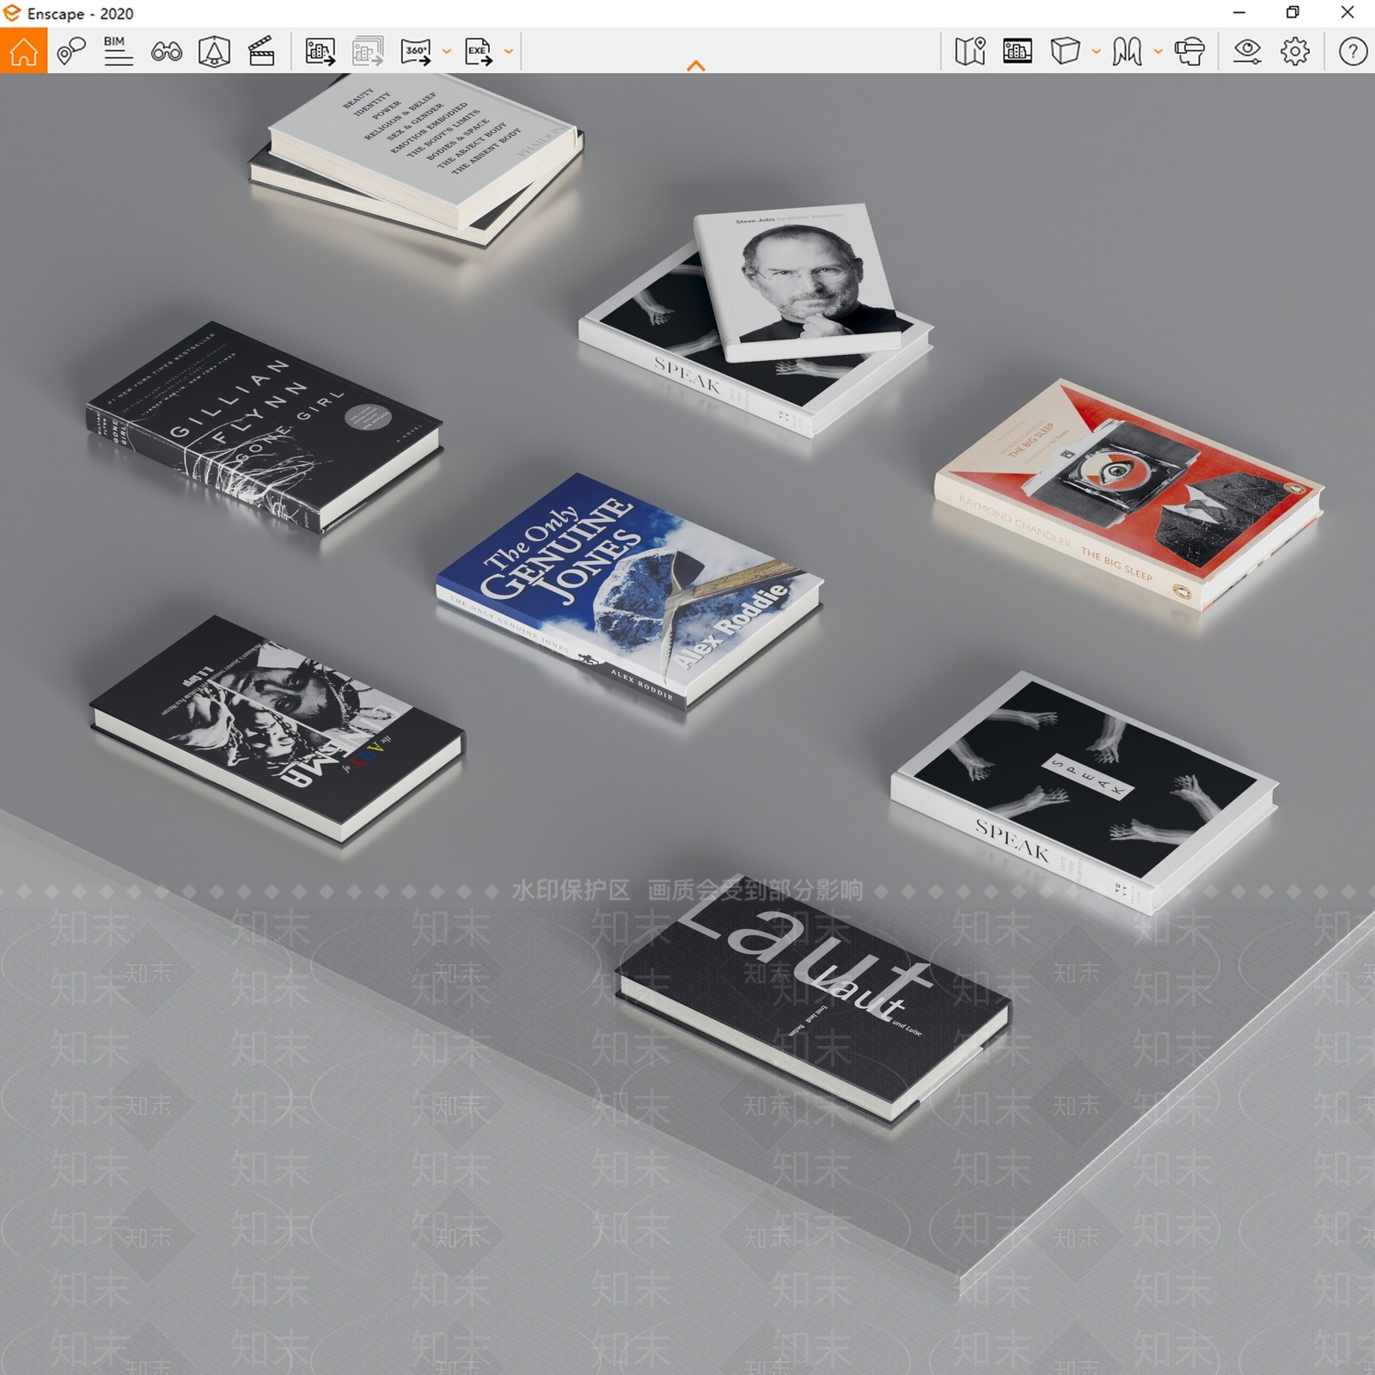
Task: Click the EXE standalone export icon
Action: tap(479, 52)
